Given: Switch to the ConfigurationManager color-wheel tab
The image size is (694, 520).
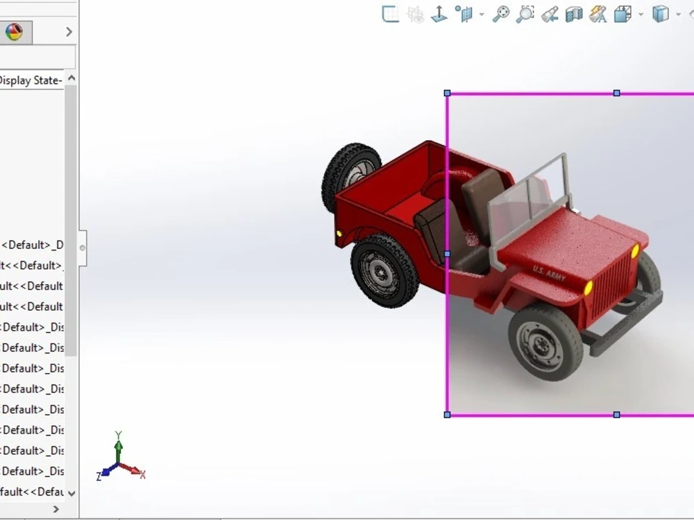Looking at the screenshot, I should 15,32.
